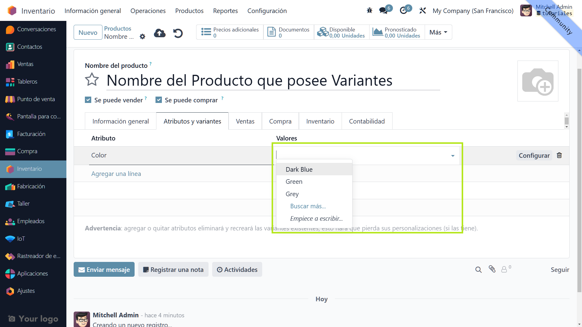Viewport: 582px width, 327px height.
Task: Switch to the Inventario tab
Action: tap(320, 121)
